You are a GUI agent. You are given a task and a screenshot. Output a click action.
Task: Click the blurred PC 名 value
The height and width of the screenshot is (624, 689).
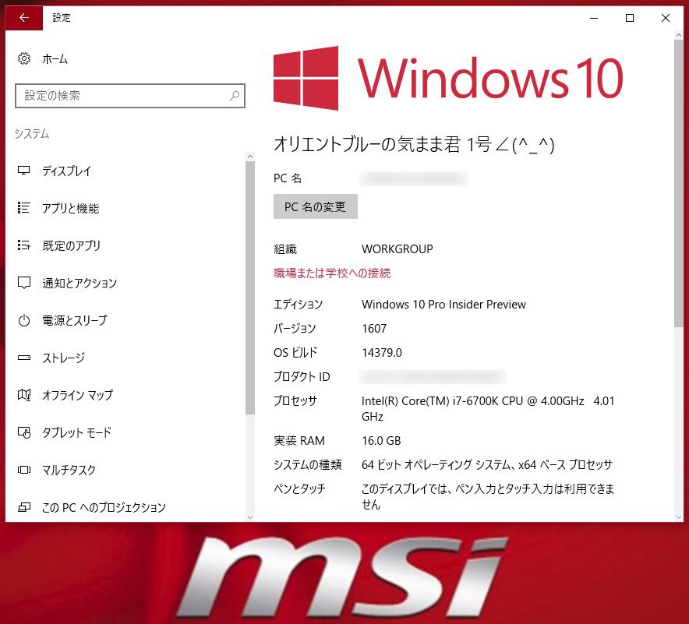415,178
